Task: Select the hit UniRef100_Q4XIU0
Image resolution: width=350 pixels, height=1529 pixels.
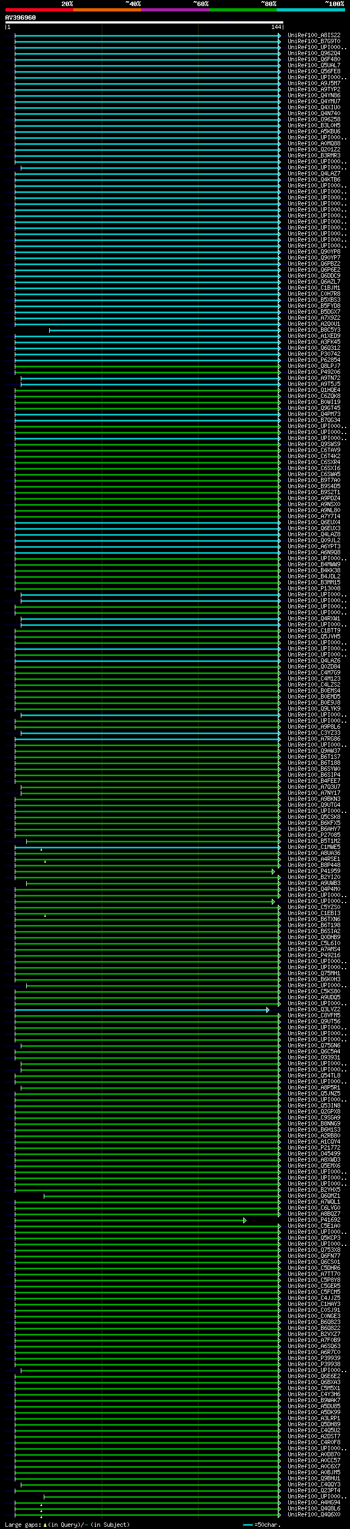Action: (314, 108)
